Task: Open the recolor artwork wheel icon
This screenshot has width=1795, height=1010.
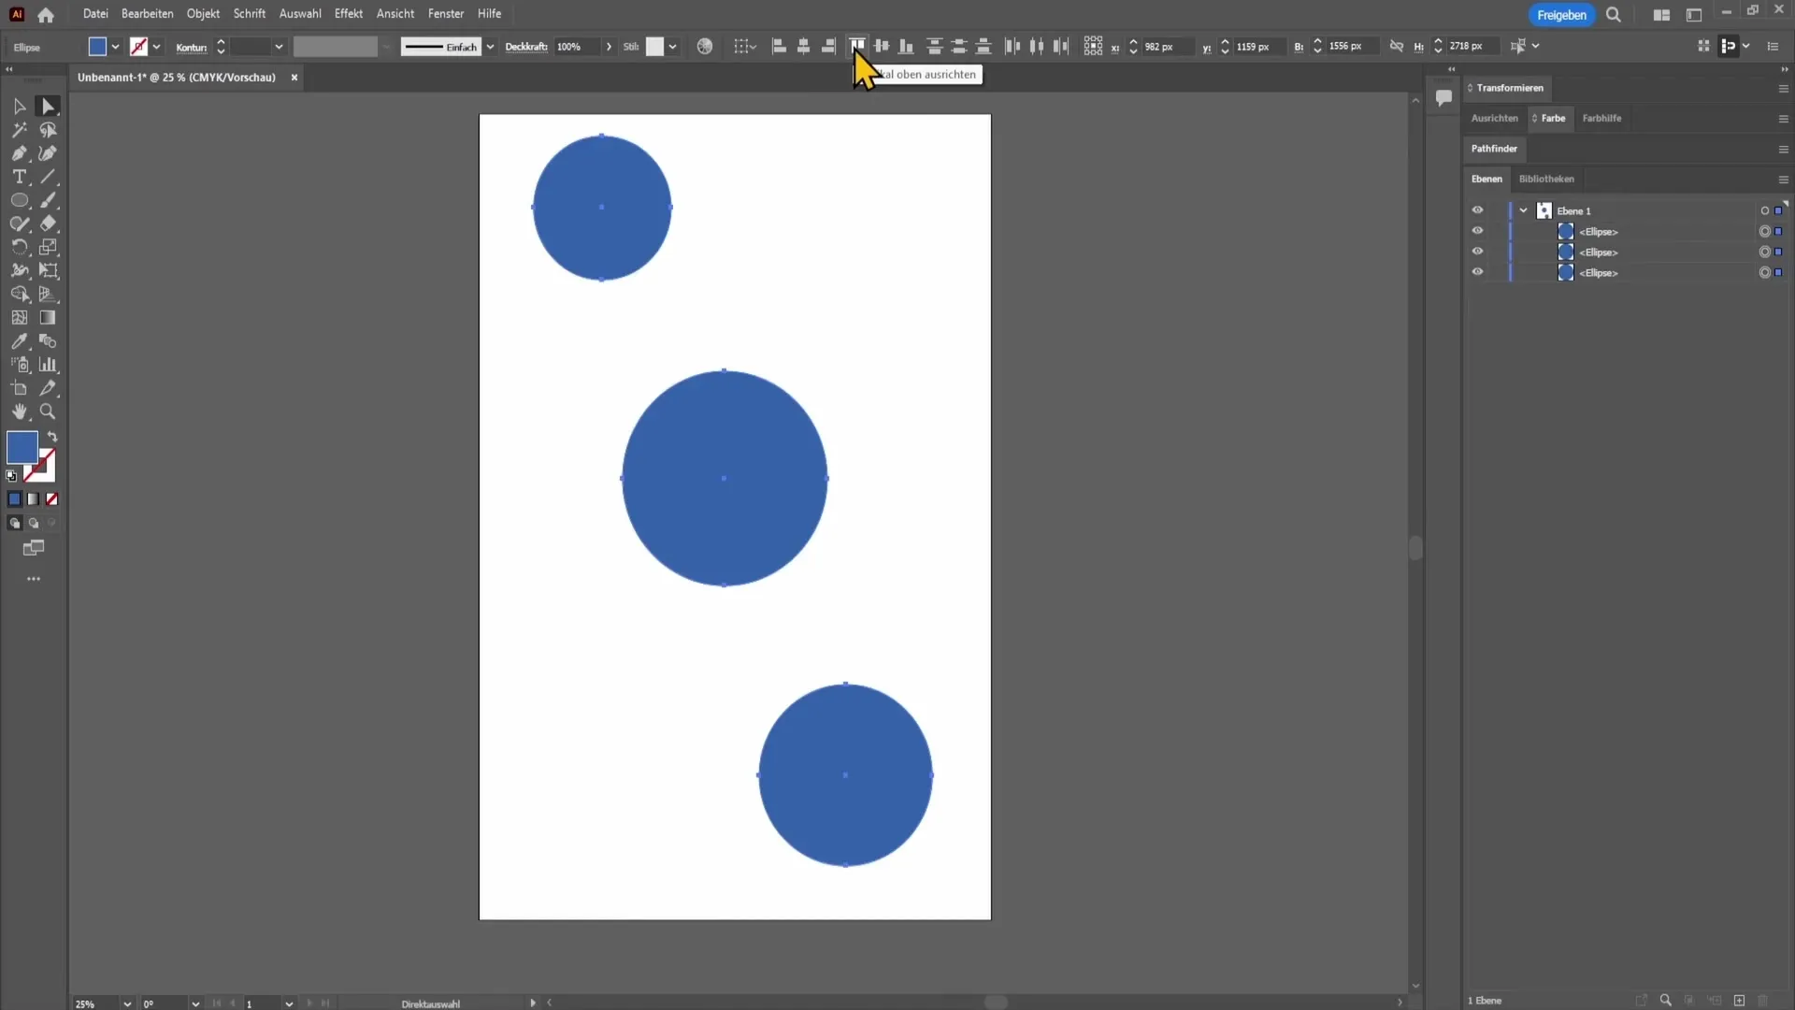Action: tap(705, 46)
